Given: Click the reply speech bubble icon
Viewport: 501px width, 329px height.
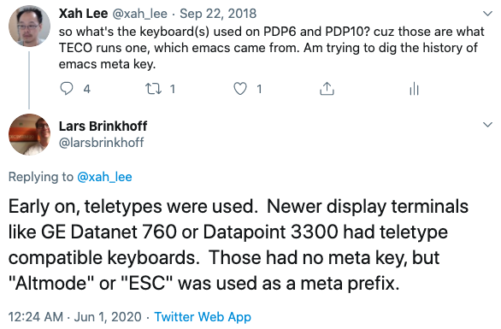Looking at the screenshot, I should pos(67,89).
